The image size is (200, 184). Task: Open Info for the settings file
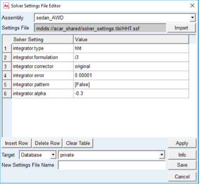[x=182, y=155]
